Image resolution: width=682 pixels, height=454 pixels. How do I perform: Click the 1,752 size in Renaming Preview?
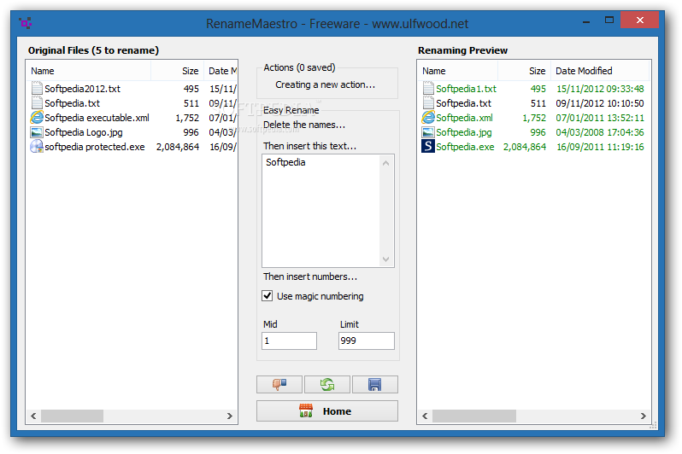[x=534, y=118]
